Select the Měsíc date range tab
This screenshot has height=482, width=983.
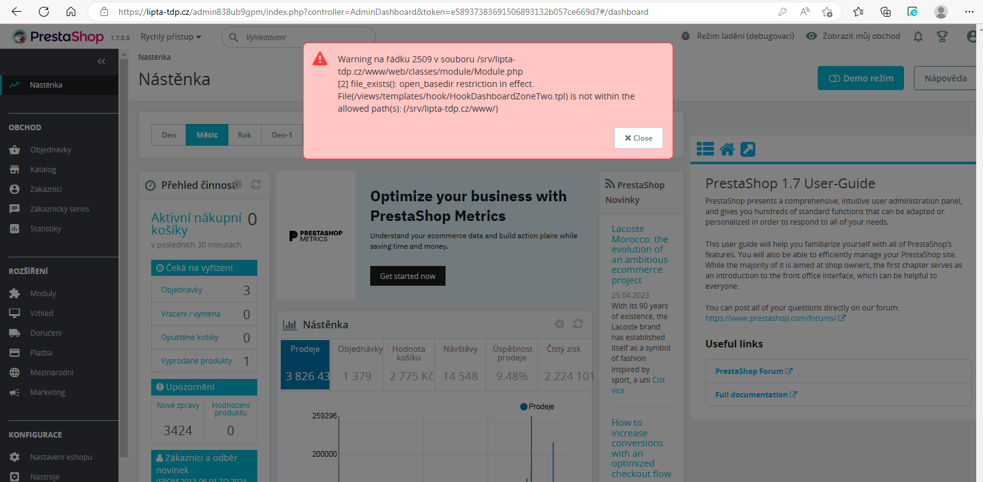pos(207,135)
